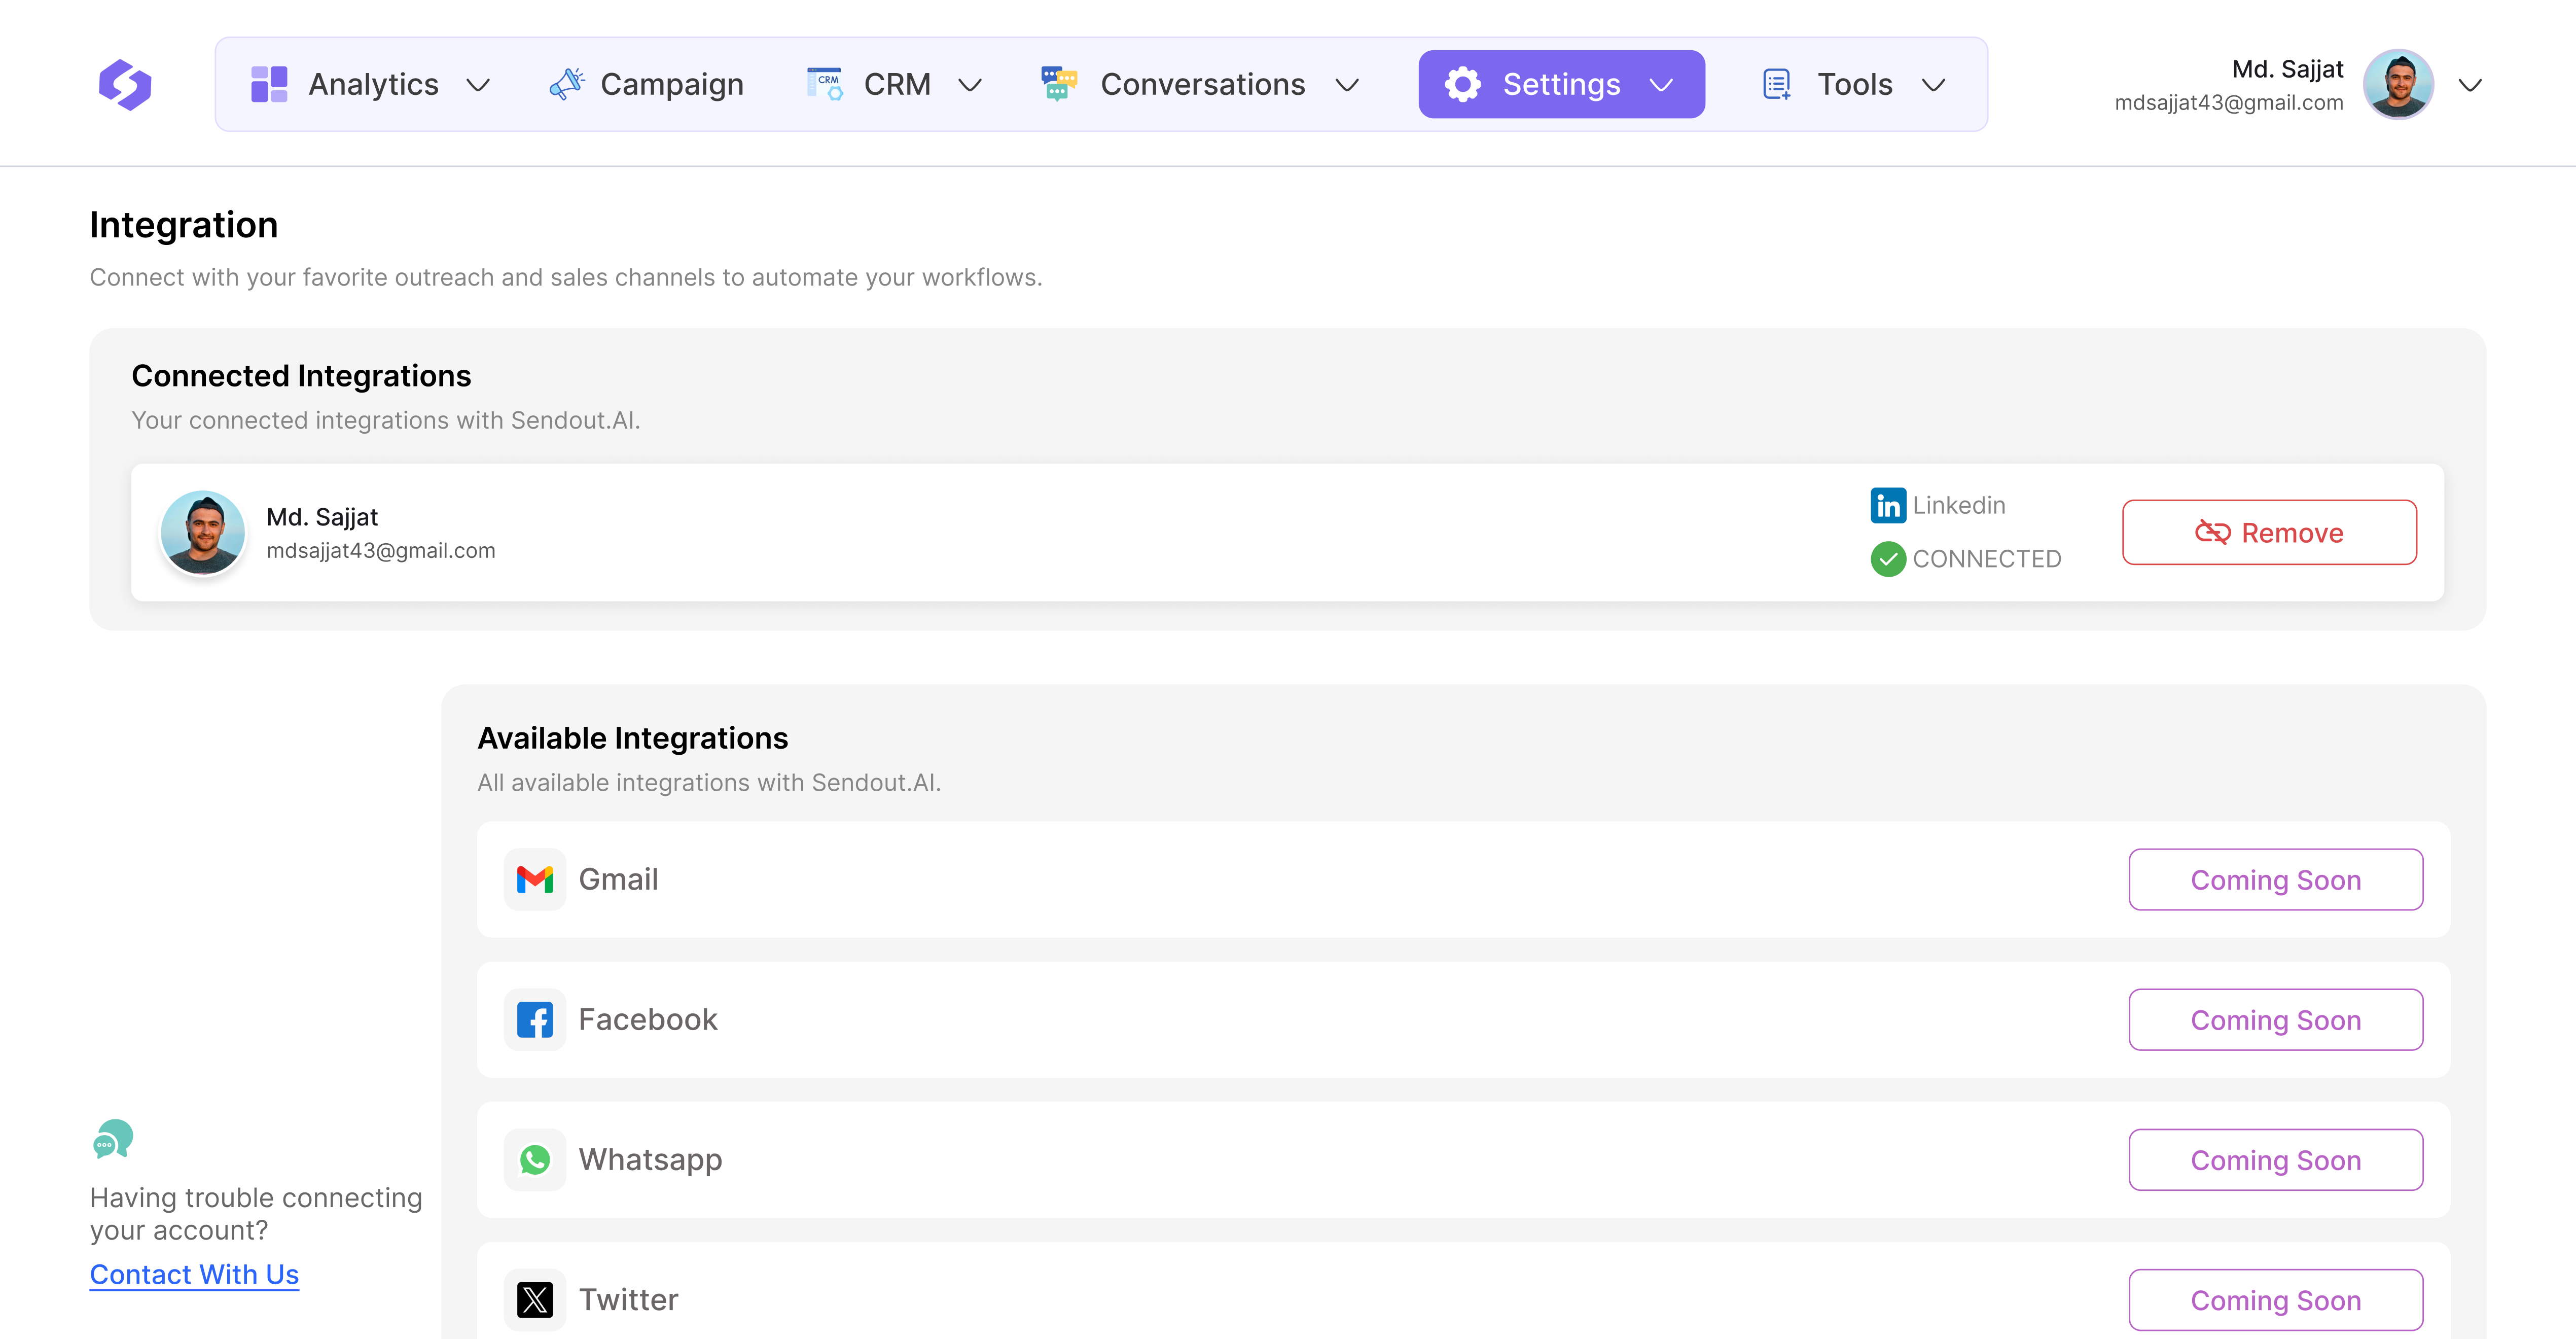This screenshot has width=2576, height=1339.
Task: Click the LinkedIn logo icon
Action: click(x=1888, y=505)
